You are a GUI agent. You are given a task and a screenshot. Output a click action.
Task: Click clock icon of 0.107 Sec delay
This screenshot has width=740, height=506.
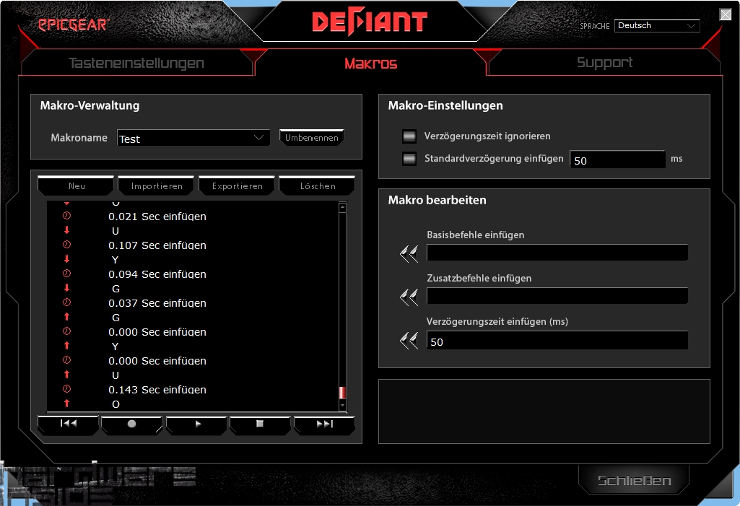[x=66, y=245]
